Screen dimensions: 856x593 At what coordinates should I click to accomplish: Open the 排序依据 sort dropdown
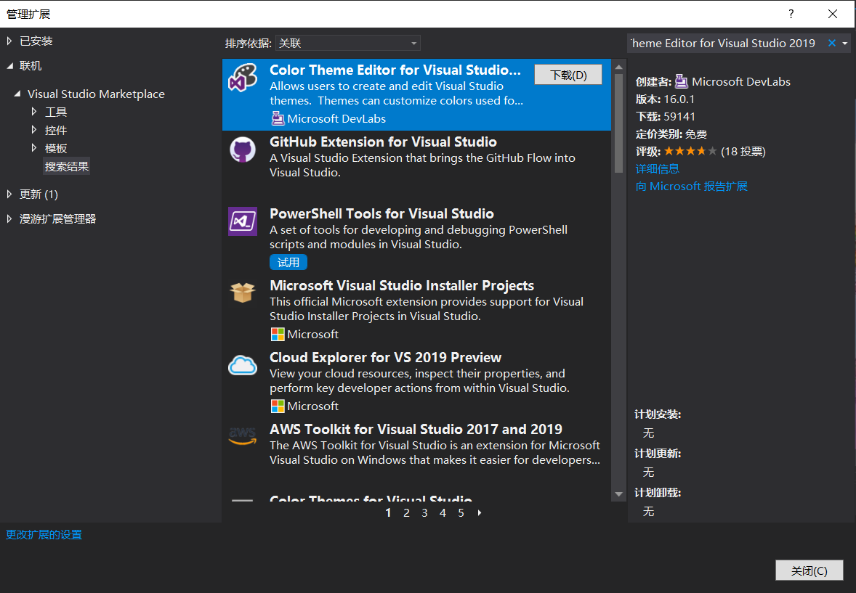pos(348,43)
